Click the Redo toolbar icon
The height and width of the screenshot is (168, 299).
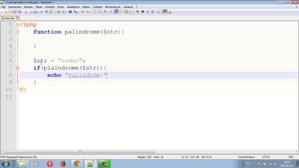[64, 12]
